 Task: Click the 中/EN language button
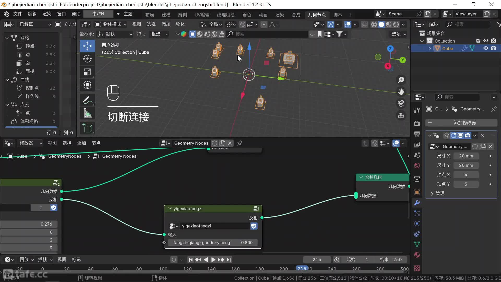pyautogui.click(x=98, y=14)
